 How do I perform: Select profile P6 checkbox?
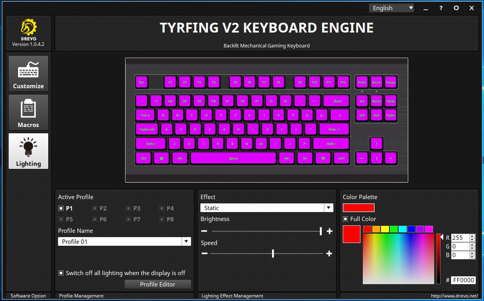tap(95, 219)
